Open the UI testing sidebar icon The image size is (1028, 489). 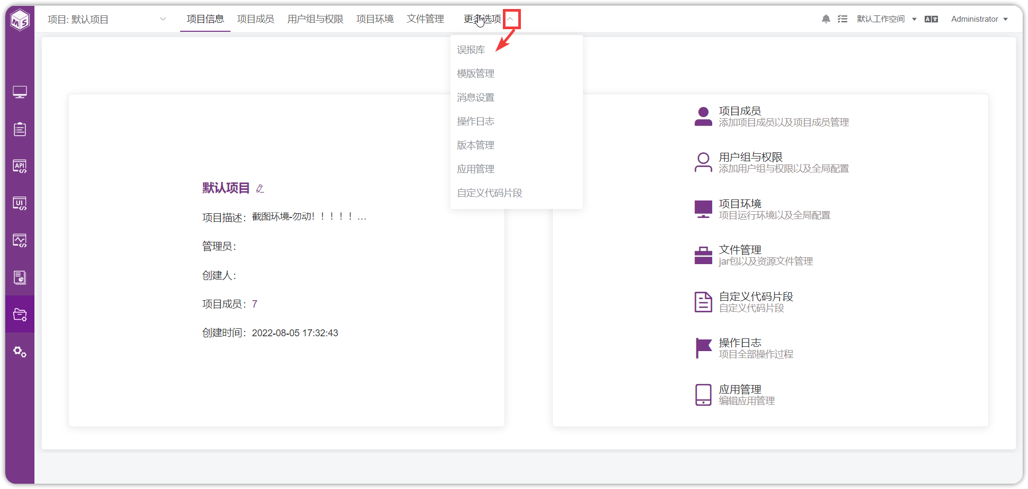tap(20, 204)
